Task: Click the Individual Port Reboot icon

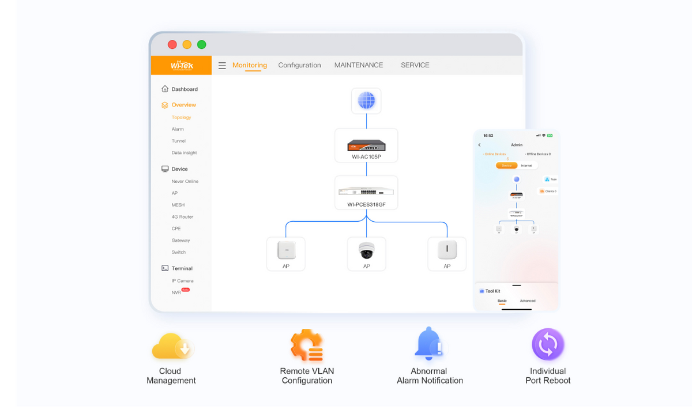Action: coord(548,344)
